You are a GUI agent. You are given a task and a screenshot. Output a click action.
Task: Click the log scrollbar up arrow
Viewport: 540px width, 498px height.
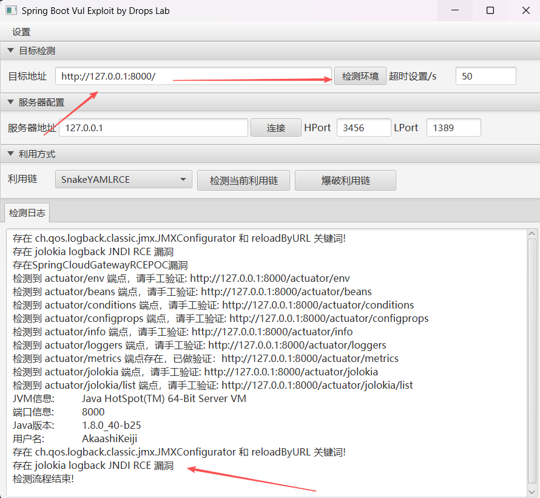pos(532,234)
